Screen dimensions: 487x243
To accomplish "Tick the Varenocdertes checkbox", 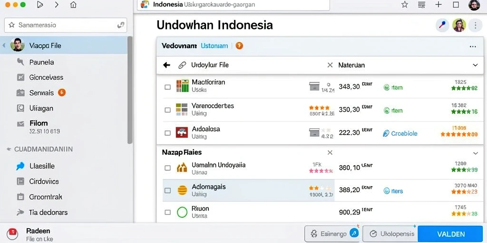I will pos(167,110).
